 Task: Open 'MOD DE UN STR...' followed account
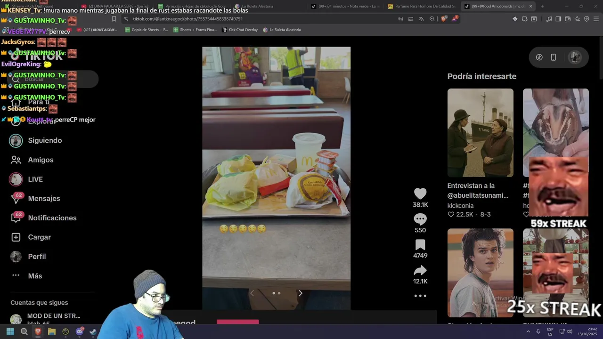coord(54,316)
